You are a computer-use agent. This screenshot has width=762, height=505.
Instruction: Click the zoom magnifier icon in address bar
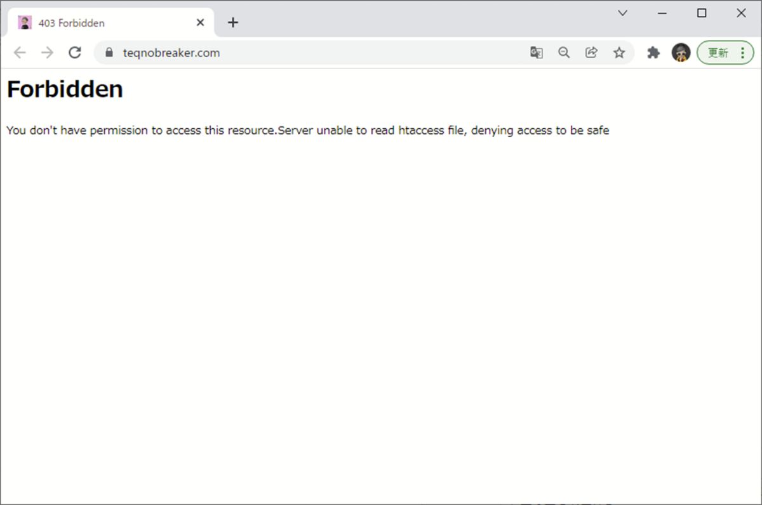pyautogui.click(x=564, y=53)
